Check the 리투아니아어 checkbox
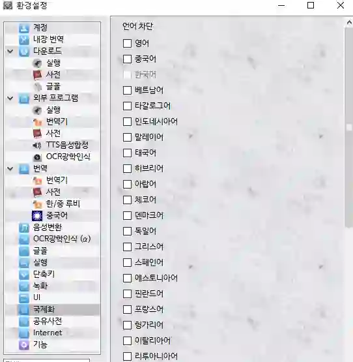This screenshot has height=362, width=353. pyautogui.click(x=127, y=356)
